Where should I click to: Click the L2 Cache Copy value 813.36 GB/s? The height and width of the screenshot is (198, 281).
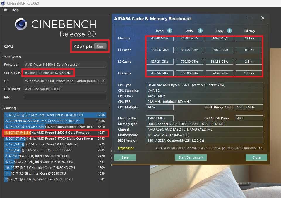(219, 62)
